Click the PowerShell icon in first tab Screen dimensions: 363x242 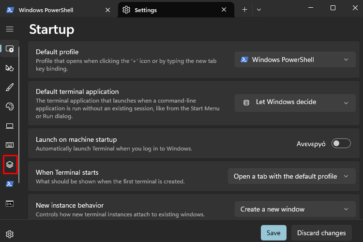10,10
